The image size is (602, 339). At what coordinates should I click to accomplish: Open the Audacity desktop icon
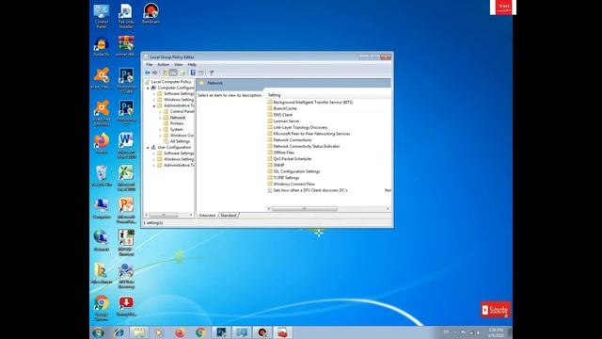click(102, 47)
